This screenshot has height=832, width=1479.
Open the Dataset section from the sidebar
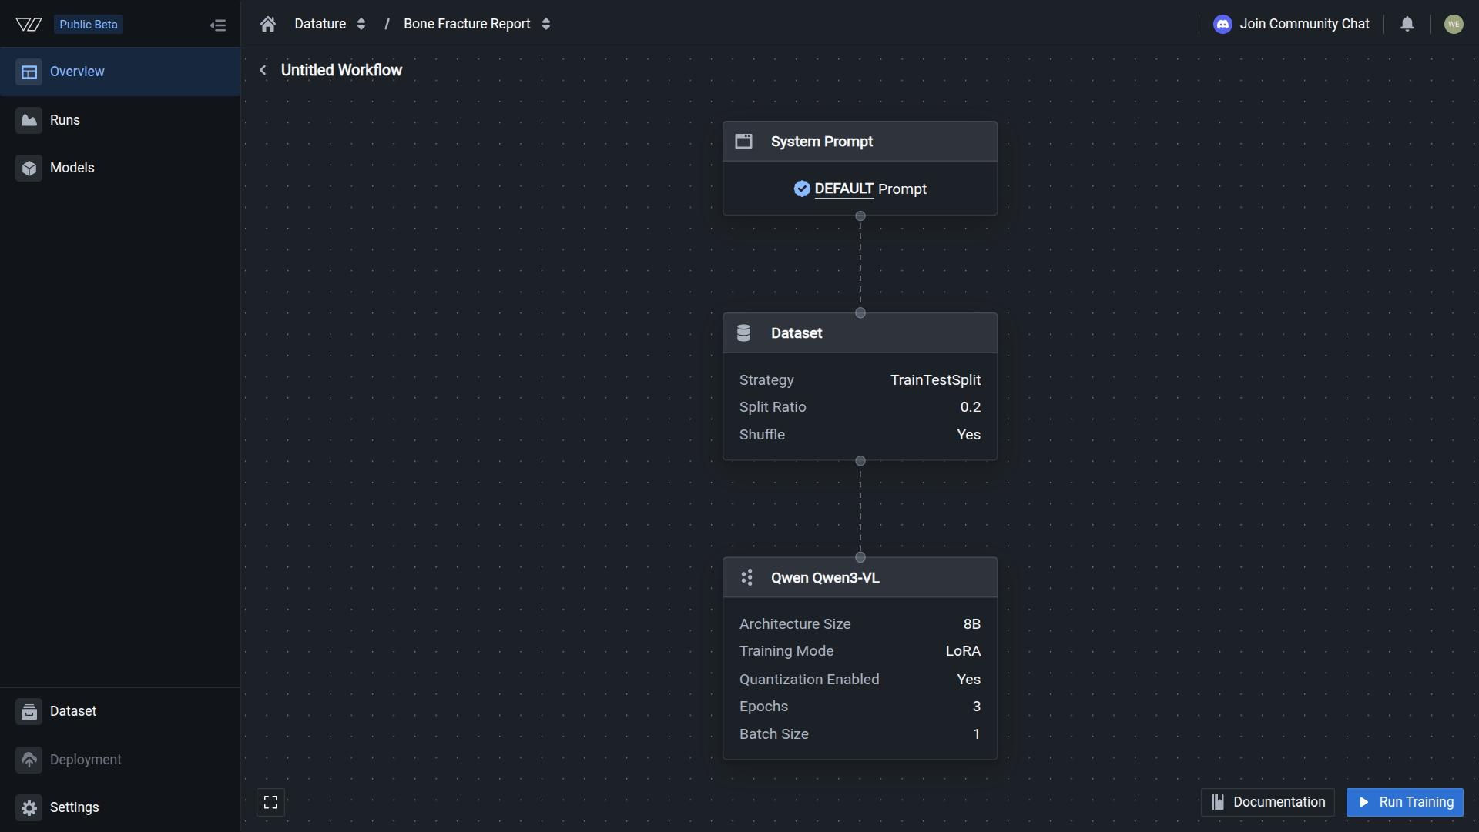[72, 711]
